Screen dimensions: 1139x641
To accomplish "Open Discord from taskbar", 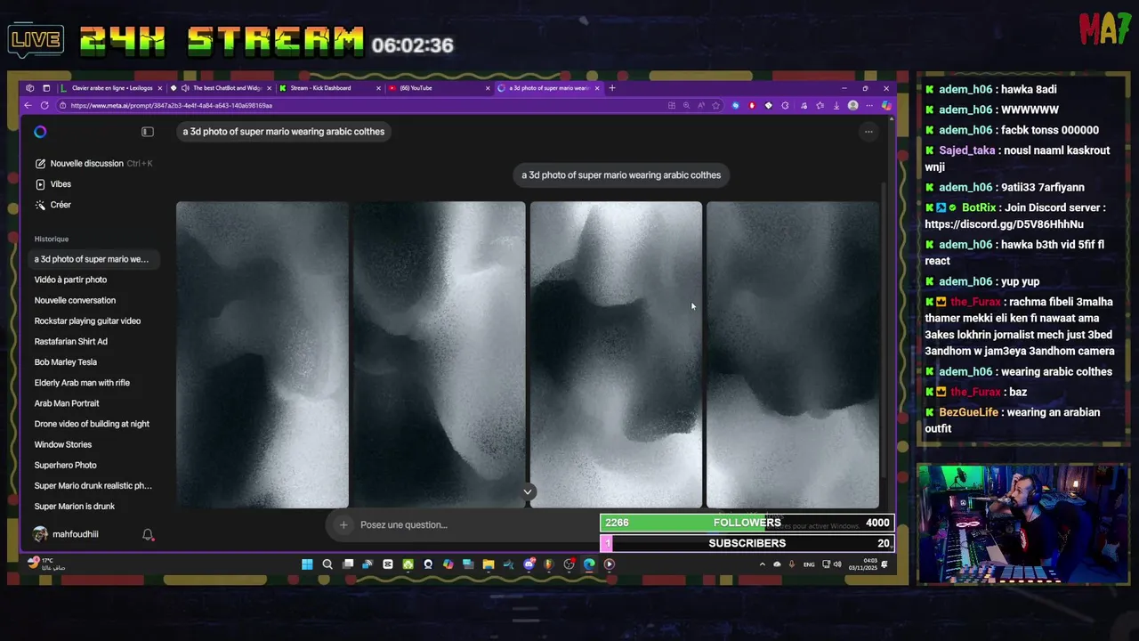I will pyautogui.click(x=529, y=564).
